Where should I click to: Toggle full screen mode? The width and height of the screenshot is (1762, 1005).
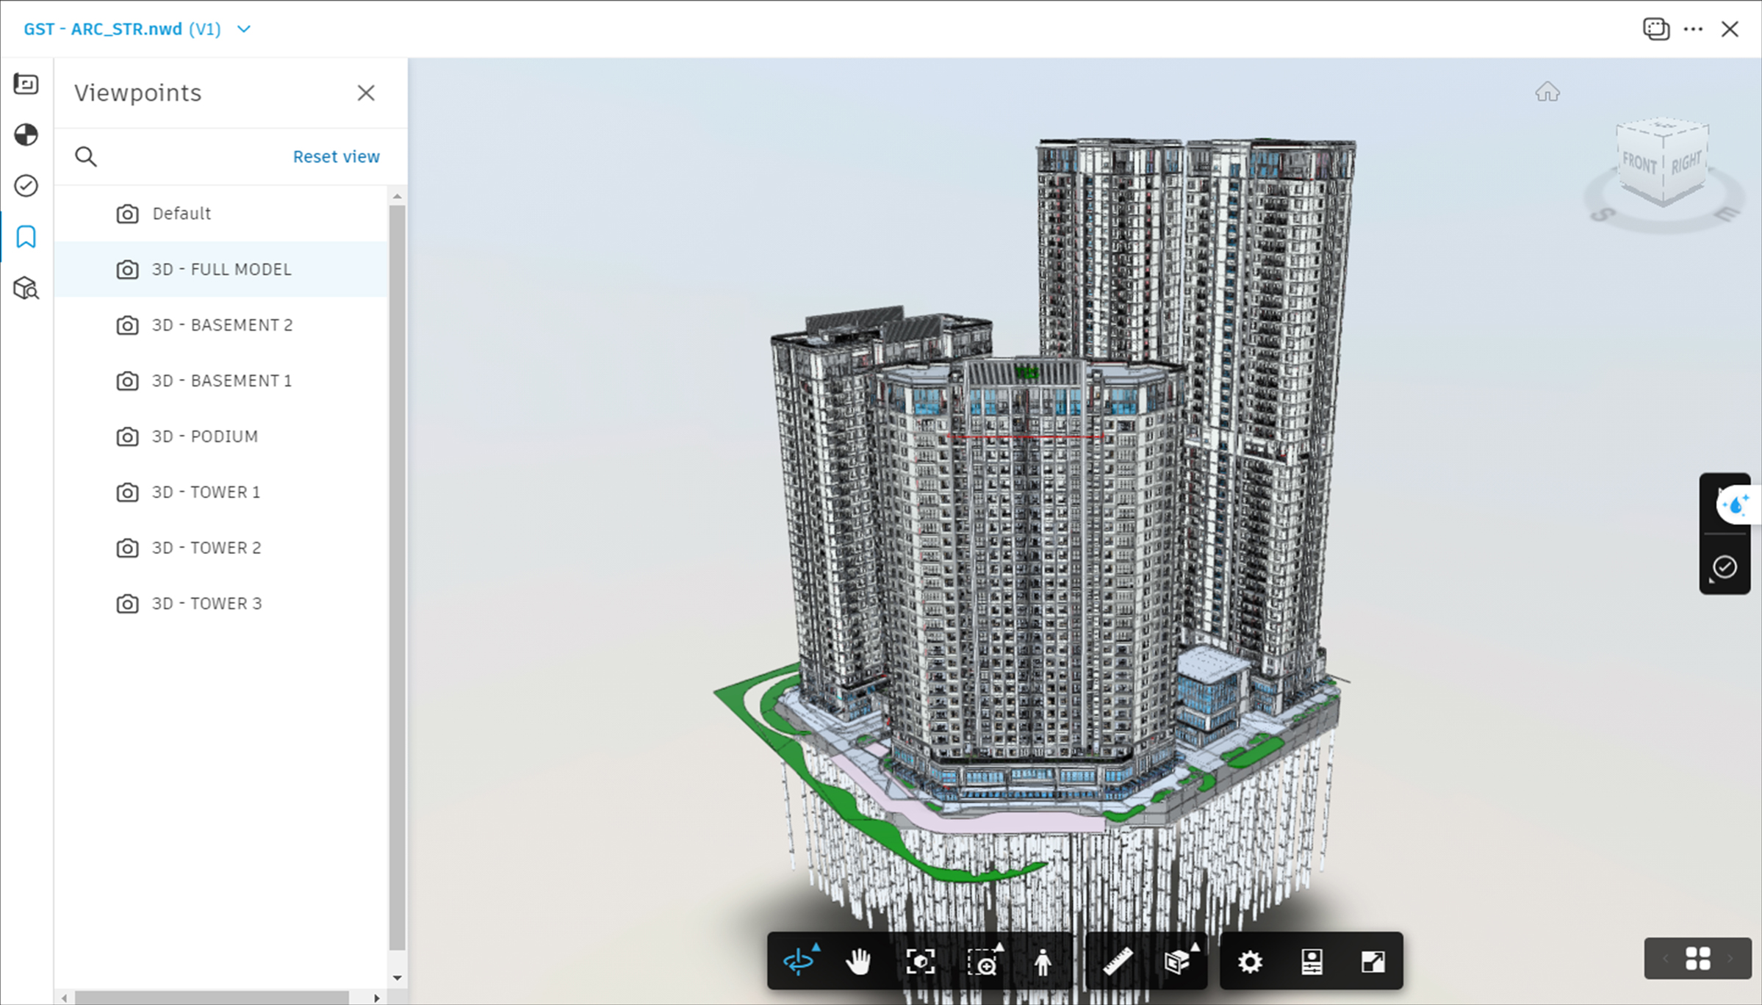(x=1373, y=961)
